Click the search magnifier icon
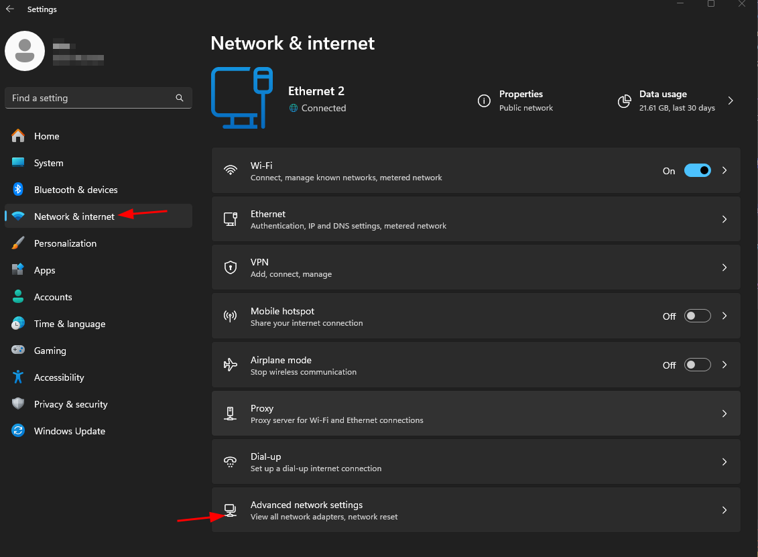This screenshot has width=758, height=557. pyautogui.click(x=180, y=98)
